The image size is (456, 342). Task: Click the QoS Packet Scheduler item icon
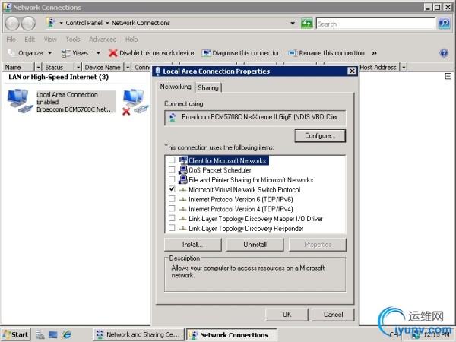click(183, 169)
